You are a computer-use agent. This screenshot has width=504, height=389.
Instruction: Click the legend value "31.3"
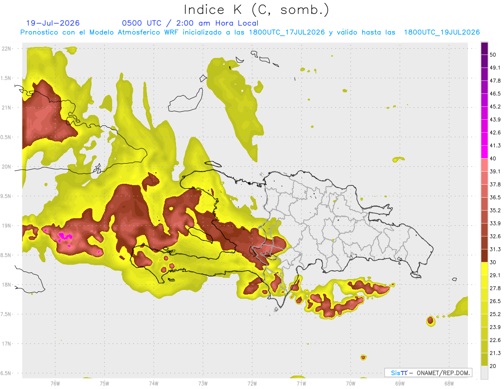pyautogui.click(x=495, y=249)
